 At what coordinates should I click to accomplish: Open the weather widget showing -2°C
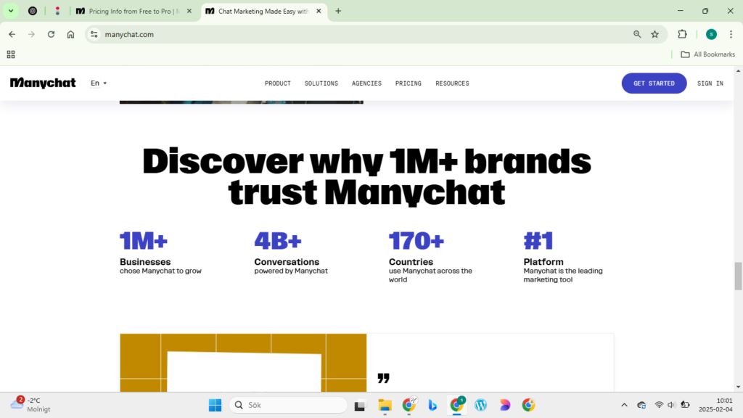tap(30, 405)
